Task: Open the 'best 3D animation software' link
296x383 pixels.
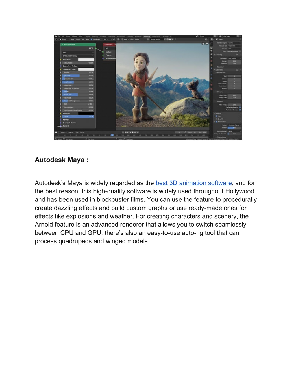Action: 194,183
